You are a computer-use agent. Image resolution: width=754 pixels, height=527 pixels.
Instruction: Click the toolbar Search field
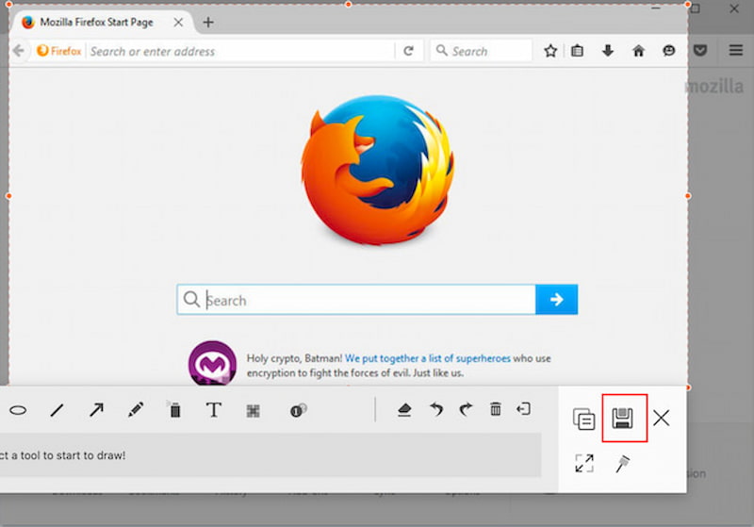click(481, 51)
